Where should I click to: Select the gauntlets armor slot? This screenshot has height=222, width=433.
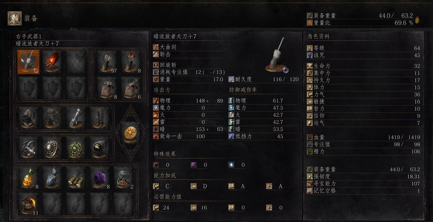tap(75, 117)
